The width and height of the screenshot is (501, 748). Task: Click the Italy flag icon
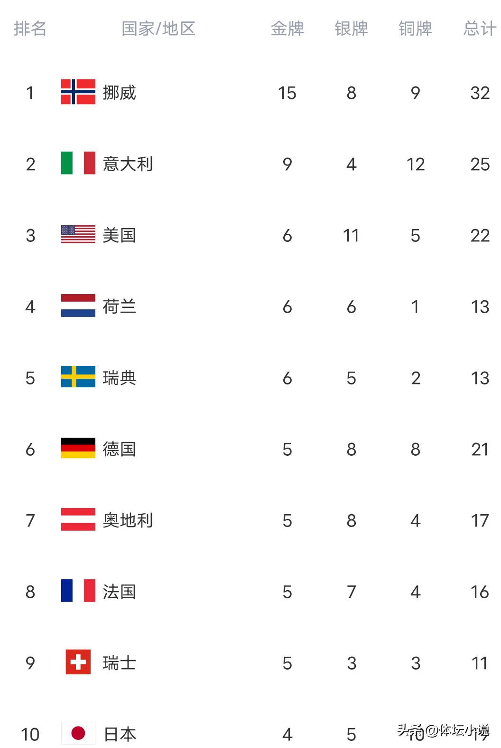78,163
